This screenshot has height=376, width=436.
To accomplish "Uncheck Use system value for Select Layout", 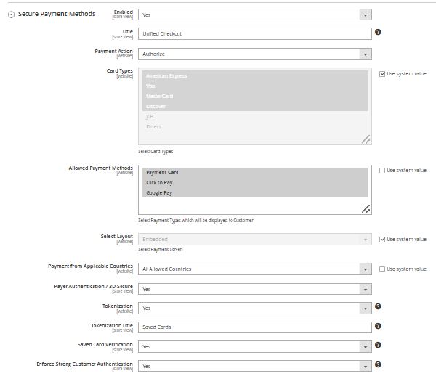I will (x=382, y=239).
